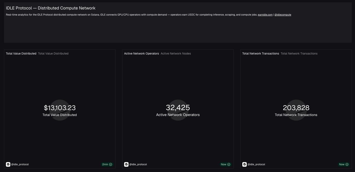The image size is (355, 172).
Task: Open @idle_protocol under Total Value Distributed
Action: click(x=20, y=164)
